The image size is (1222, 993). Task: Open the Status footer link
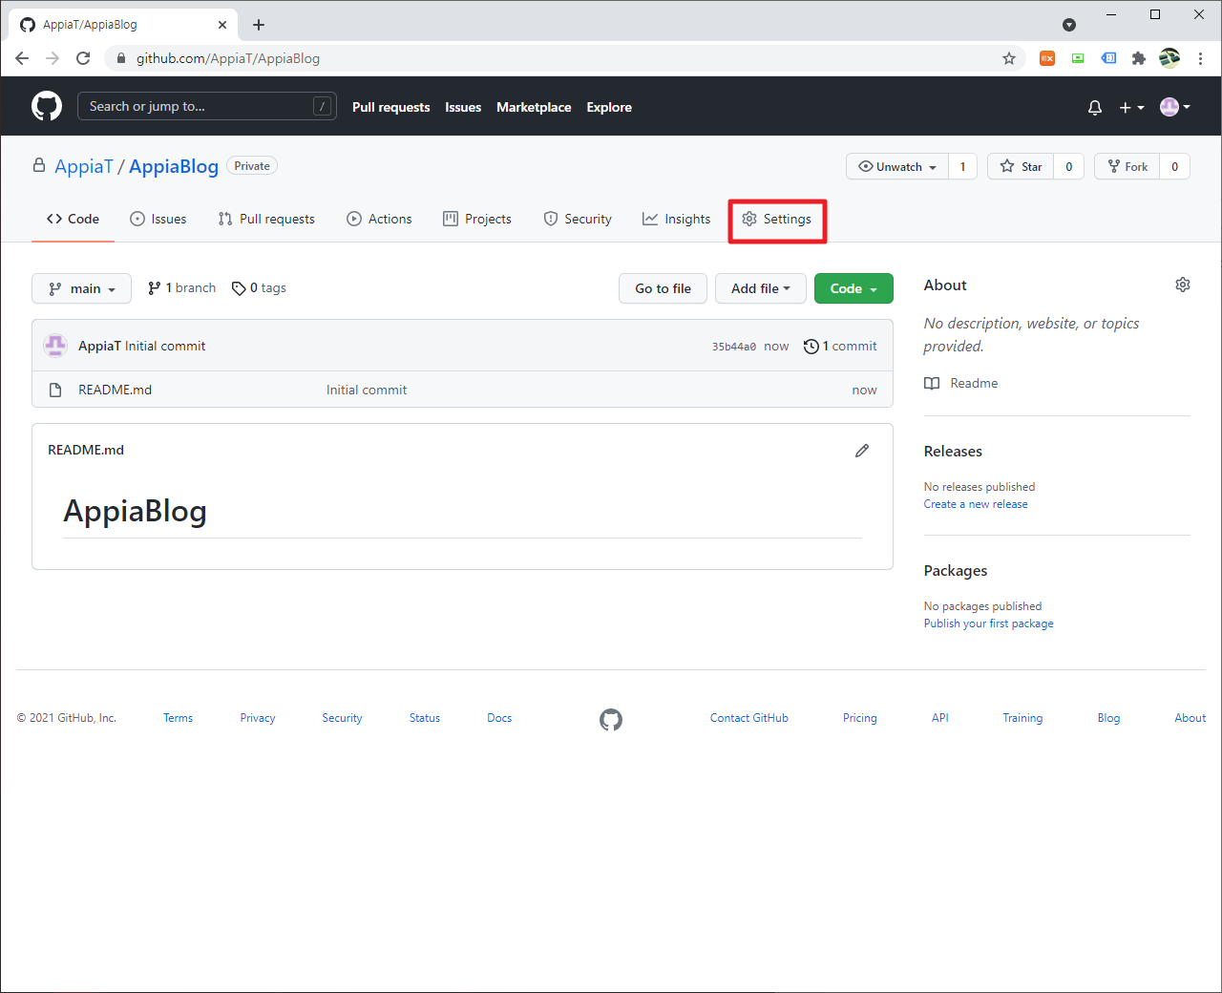[x=425, y=718]
